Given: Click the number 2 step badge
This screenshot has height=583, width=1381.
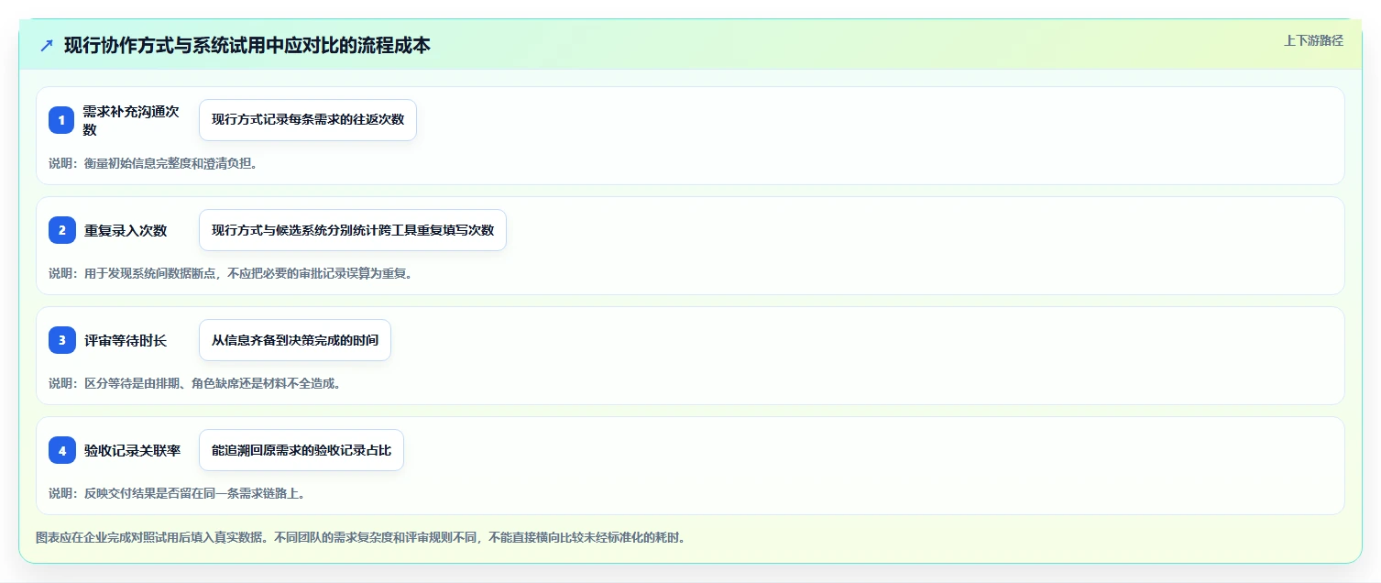Looking at the screenshot, I should point(61,230).
